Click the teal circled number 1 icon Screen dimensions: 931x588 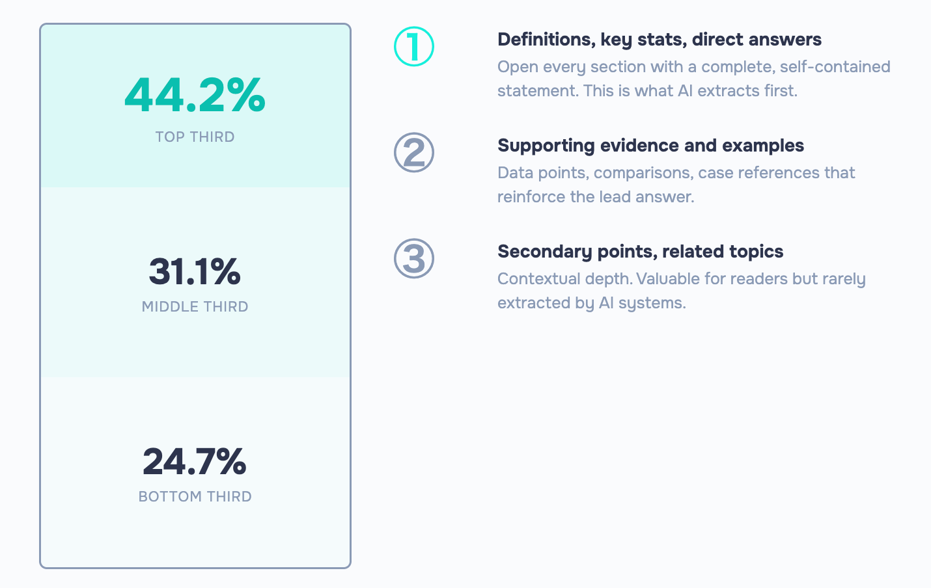[414, 46]
